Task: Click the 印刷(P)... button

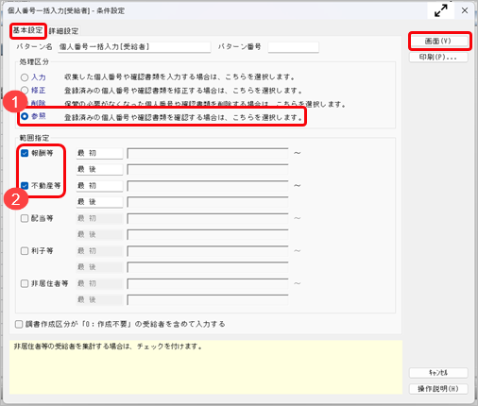Action: pos(438,58)
